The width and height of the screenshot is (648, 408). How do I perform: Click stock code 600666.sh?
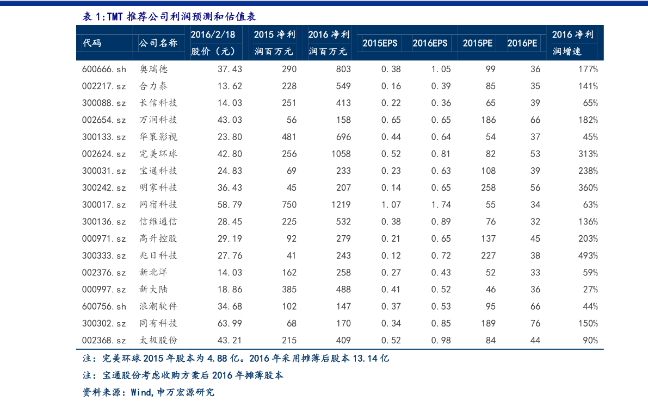[104, 70]
